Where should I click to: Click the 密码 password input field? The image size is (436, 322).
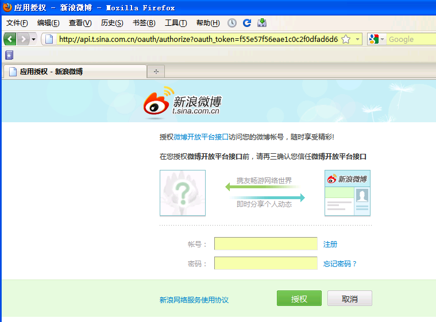266,263
